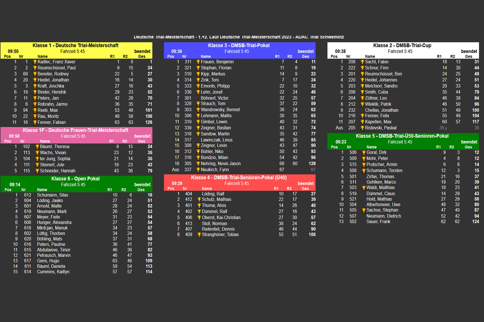Screen dimensions: 484x322
Task: Click trophy icon next to Bäuml, Theresa
Action: click(x=37, y=147)
